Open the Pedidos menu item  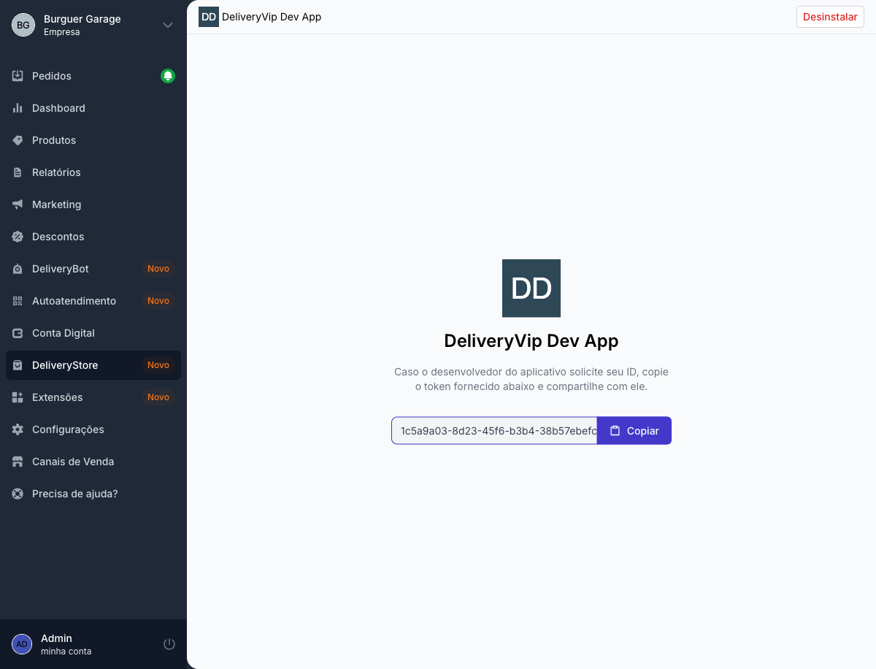[93, 76]
